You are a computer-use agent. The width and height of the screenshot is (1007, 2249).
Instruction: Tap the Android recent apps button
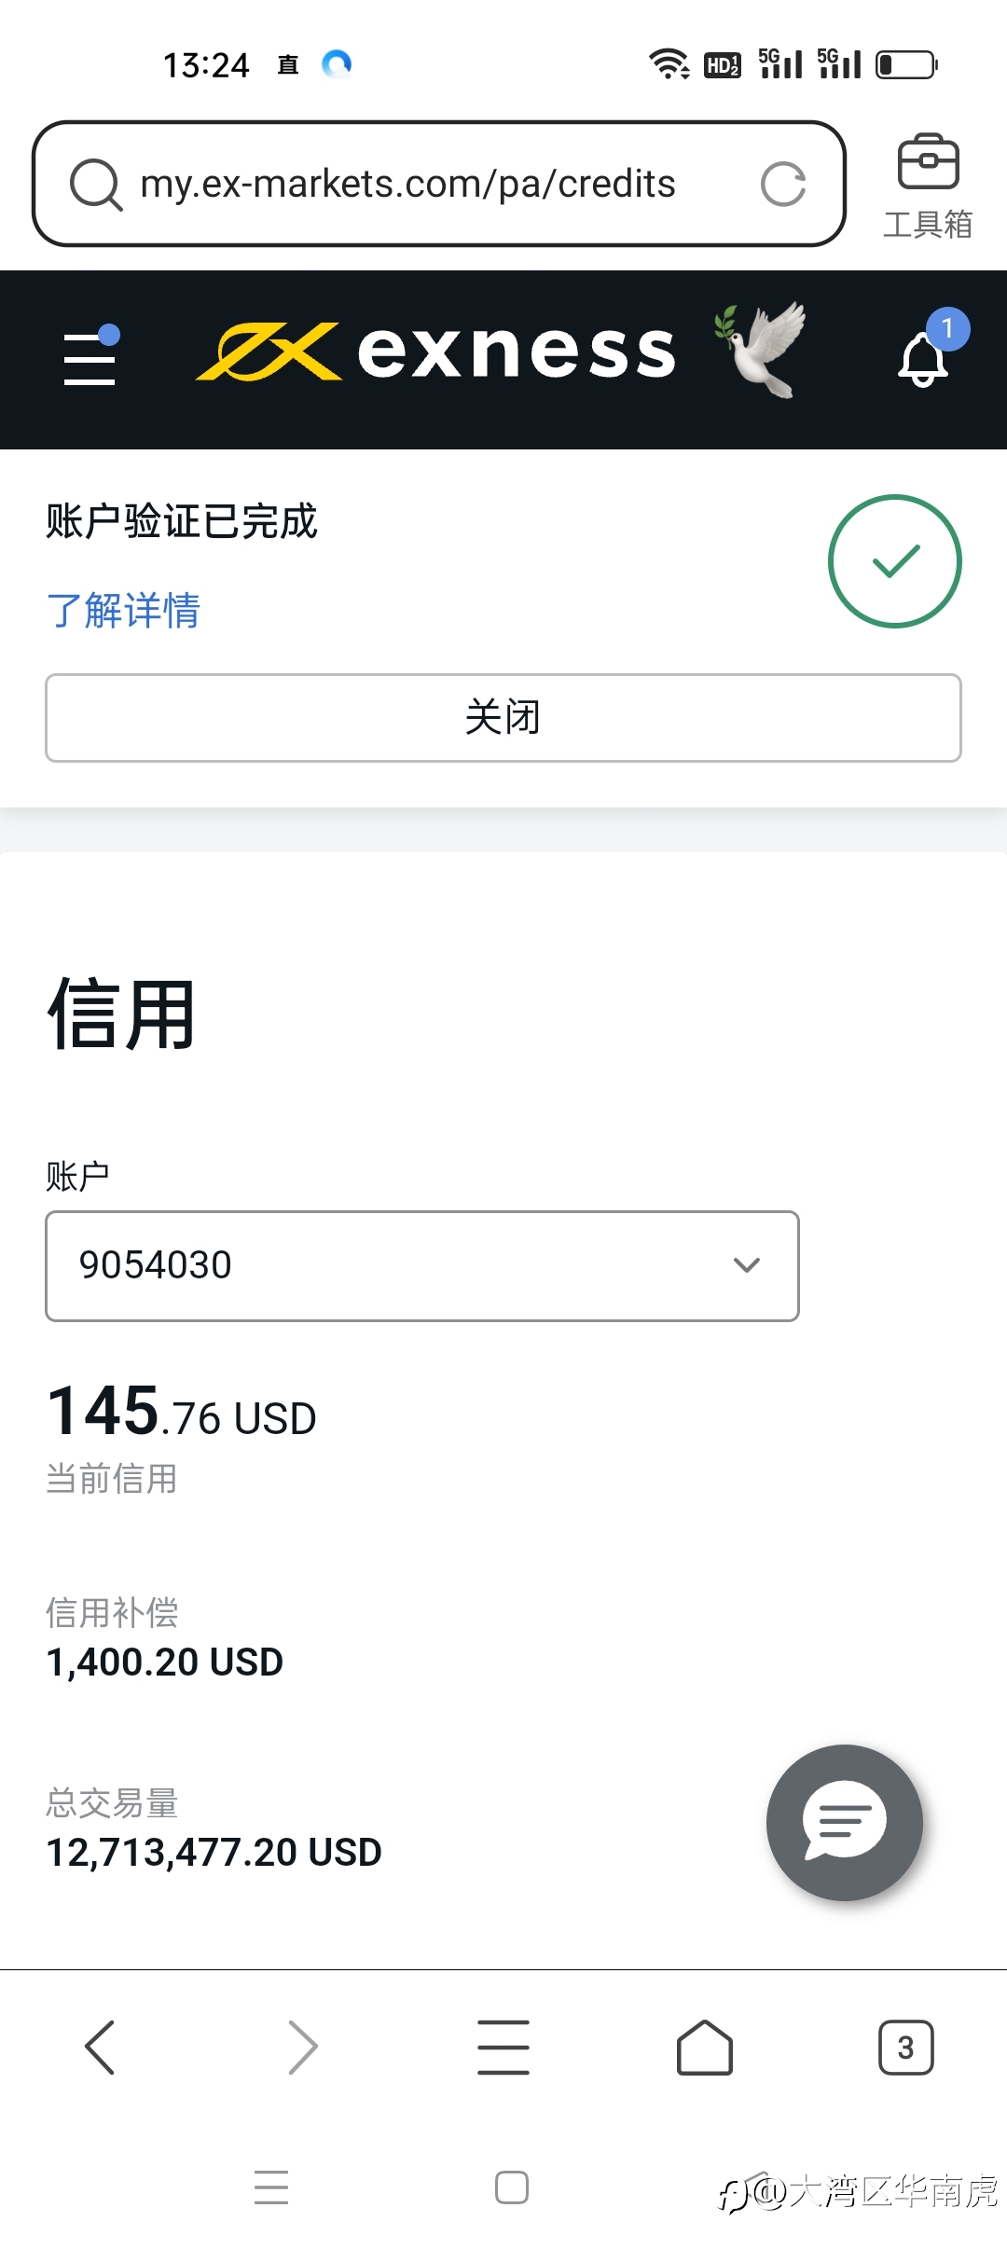(271, 2187)
